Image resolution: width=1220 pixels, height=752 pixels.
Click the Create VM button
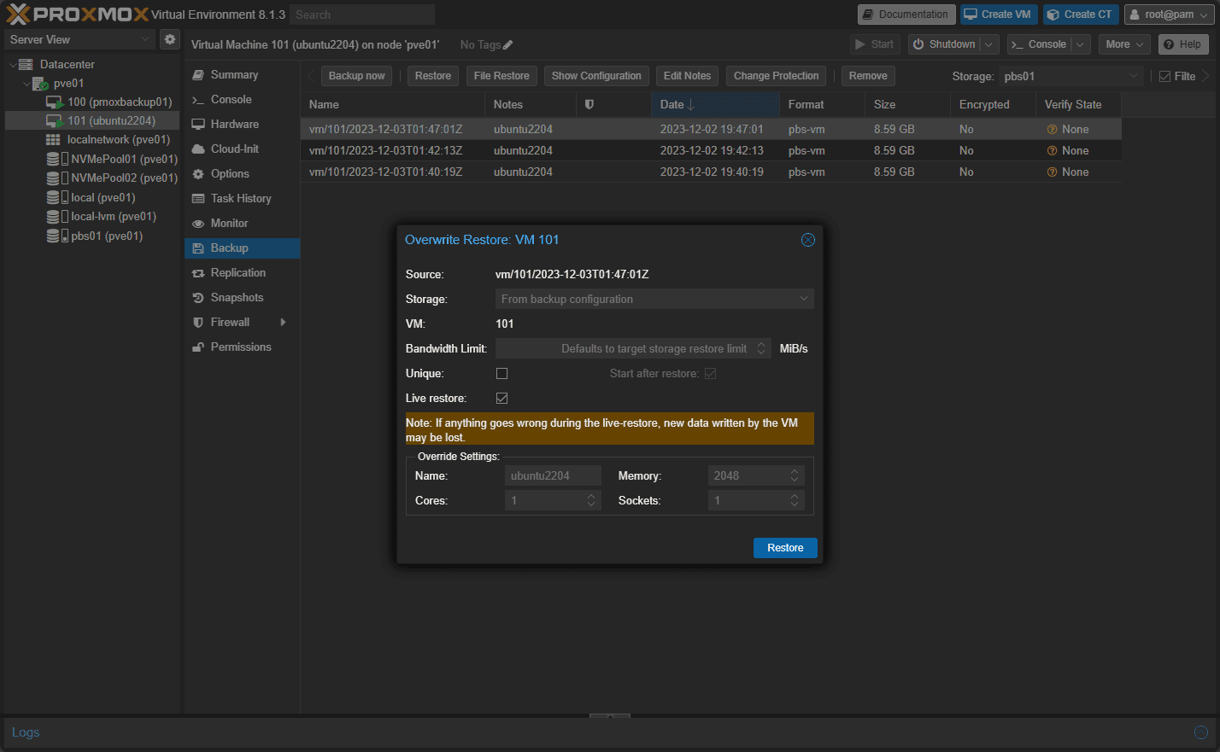[x=997, y=15]
